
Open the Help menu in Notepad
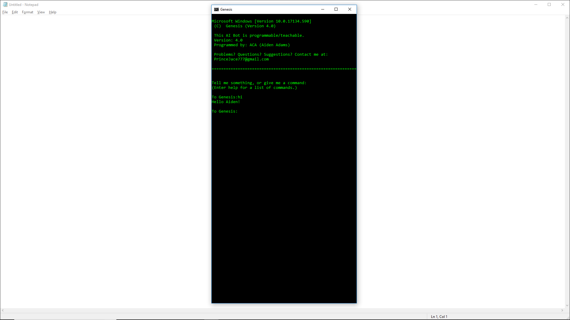click(x=53, y=12)
